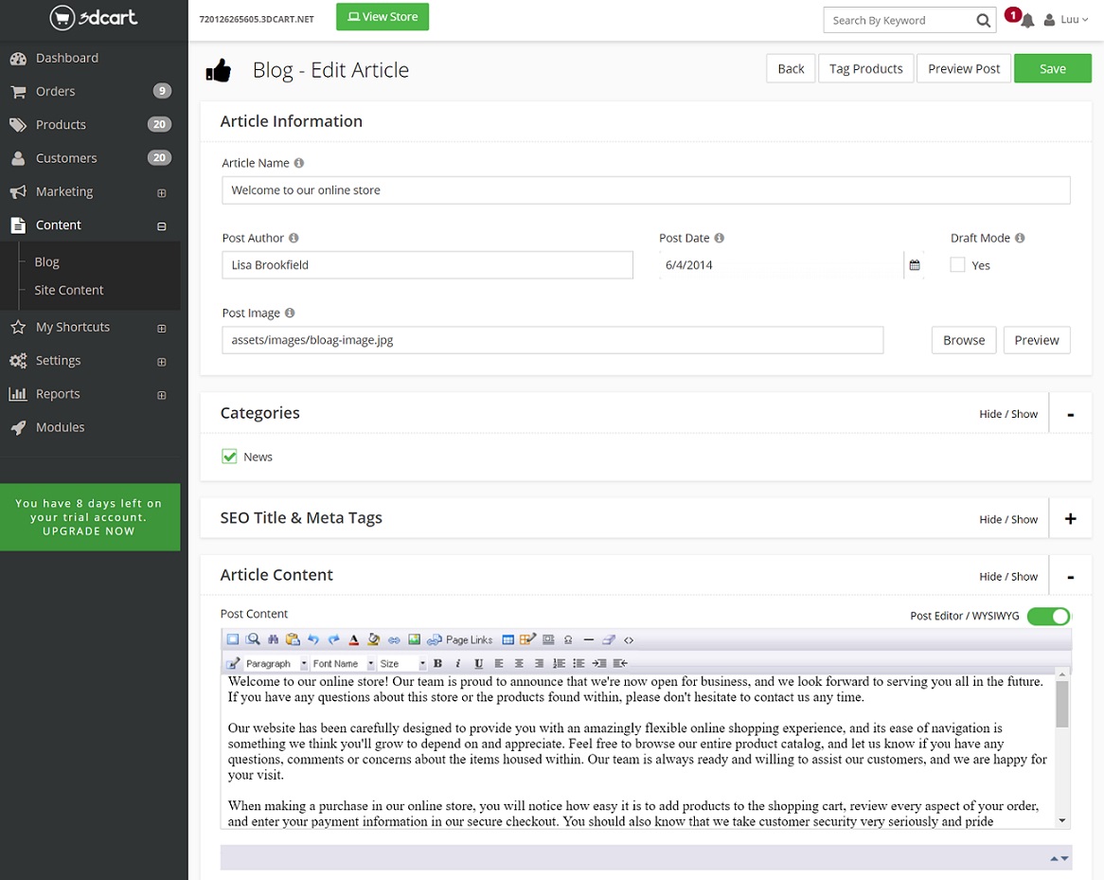Click the numbered list icon
1104x880 pixels.
click(559, 663)
